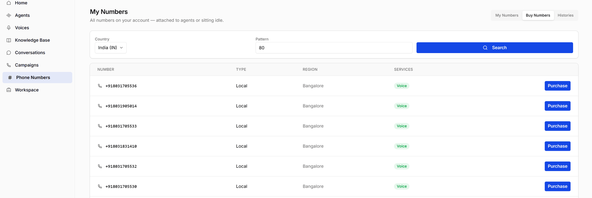The width and height of the screenshot is (592, 198).
Task: Switch to the My Numbers tab
Action: (x=507, y=15)
